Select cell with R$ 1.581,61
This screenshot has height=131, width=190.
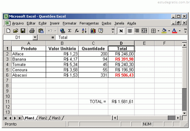(121, 102)
